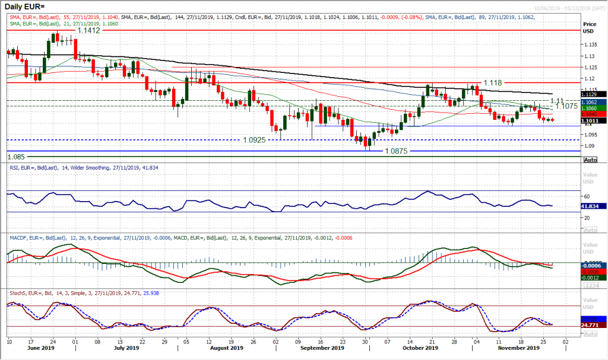Select the most recent candlestick on the chart
This screenshot has width=608, height=360.
point(552,120)
